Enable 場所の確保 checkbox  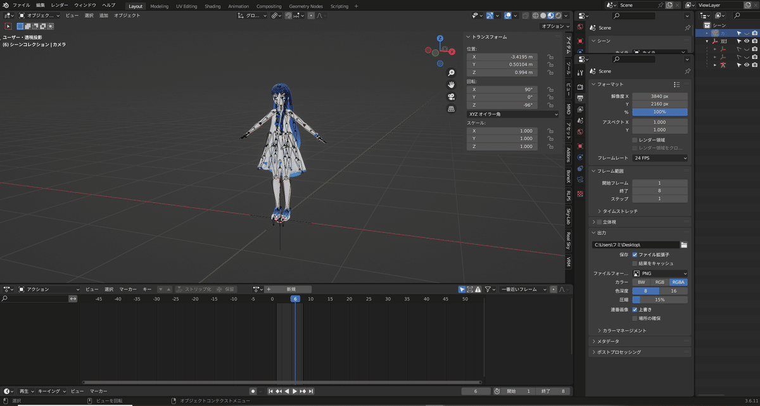click(635, 318)
